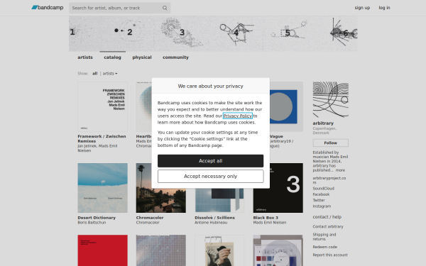Click the Boris Baltschun artist name
The width and height of the screenshot is (426, 266).
pos(92,223)
